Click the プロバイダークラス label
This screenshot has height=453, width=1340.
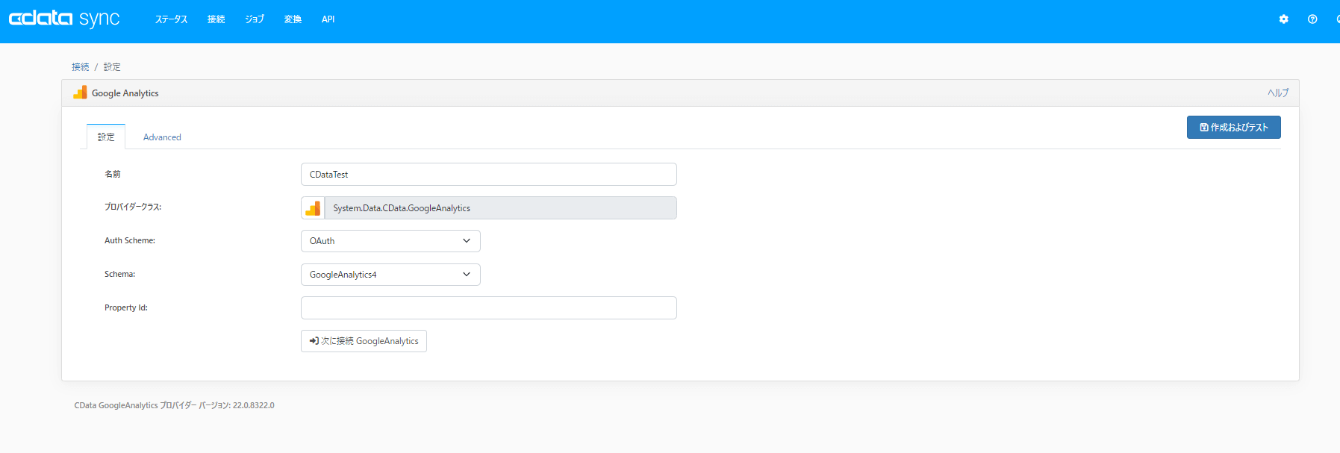coord(133,207)
